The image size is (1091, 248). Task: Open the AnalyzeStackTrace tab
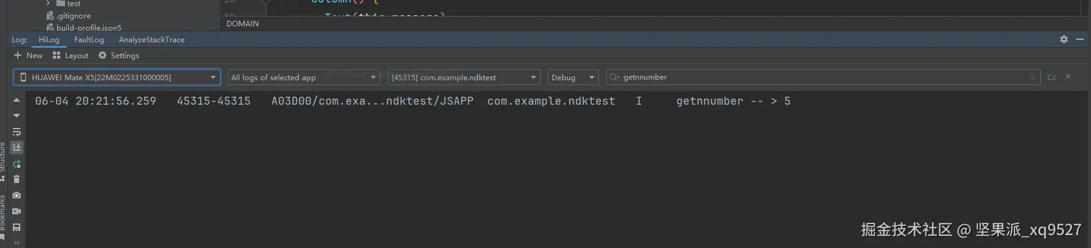click(152, 40)
